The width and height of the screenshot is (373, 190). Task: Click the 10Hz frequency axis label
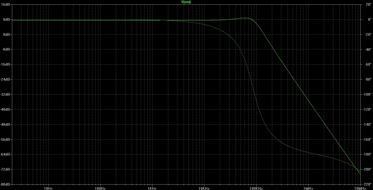tap(48, 188)
